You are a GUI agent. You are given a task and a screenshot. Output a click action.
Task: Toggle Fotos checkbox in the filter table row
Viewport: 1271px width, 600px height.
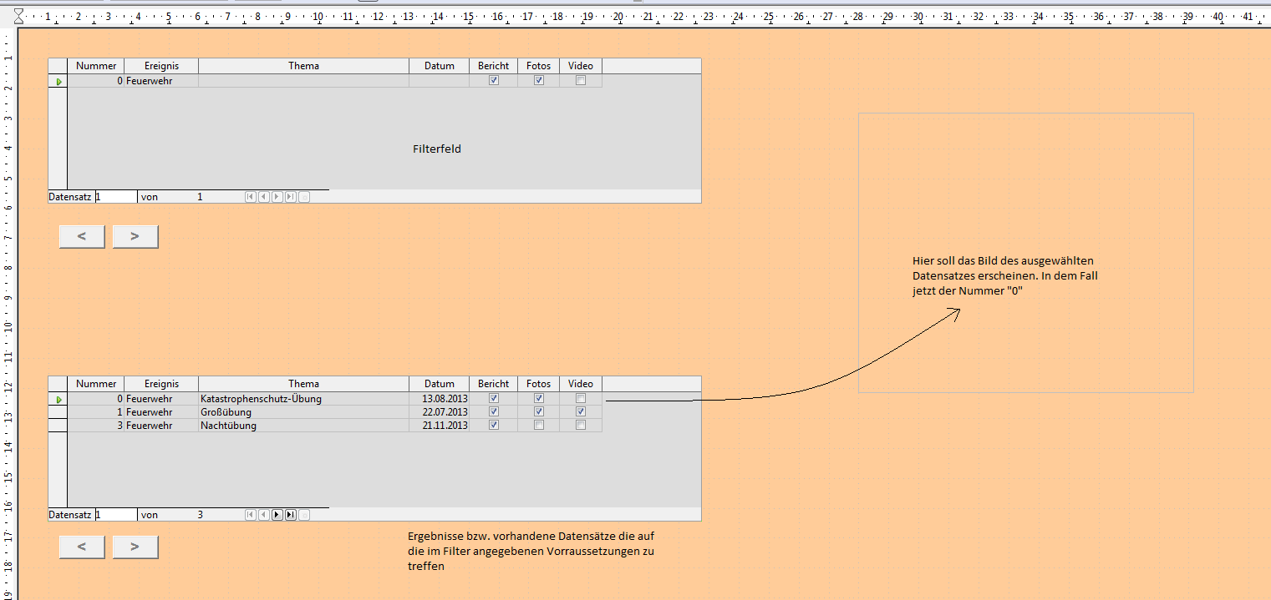539,81
